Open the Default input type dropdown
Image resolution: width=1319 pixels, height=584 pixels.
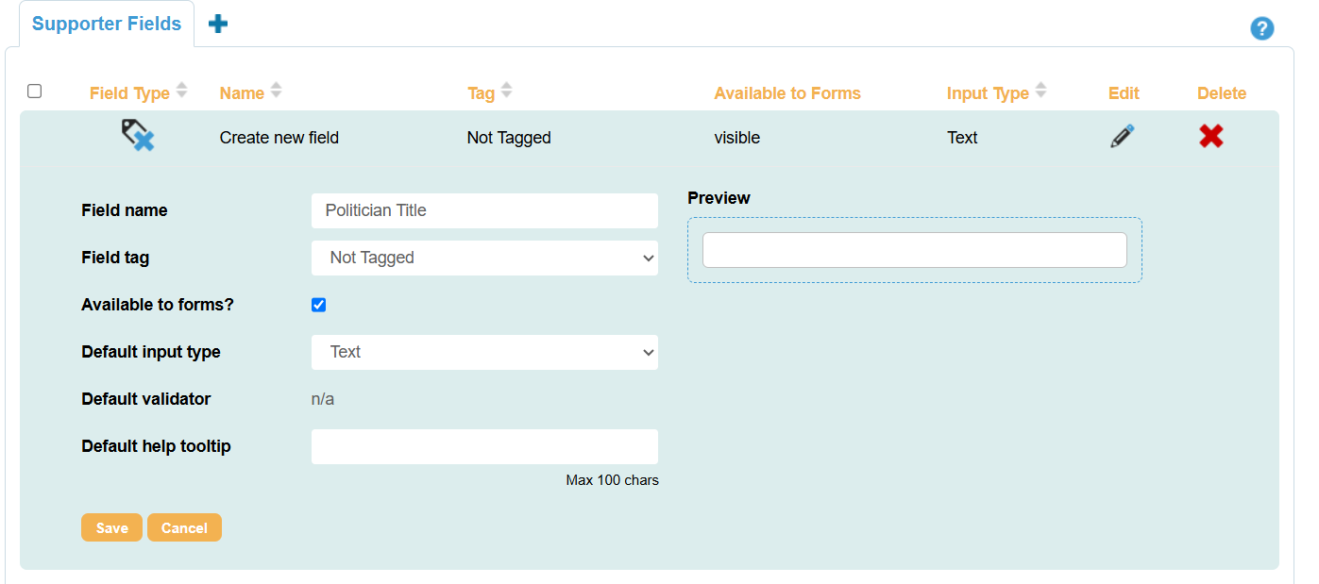click(x=484, y=352)
